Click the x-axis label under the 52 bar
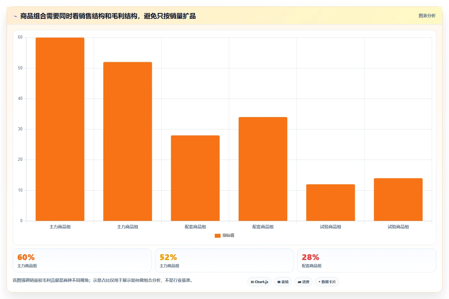The height and width of the screenshot is (299, 449). pos(127,227)
